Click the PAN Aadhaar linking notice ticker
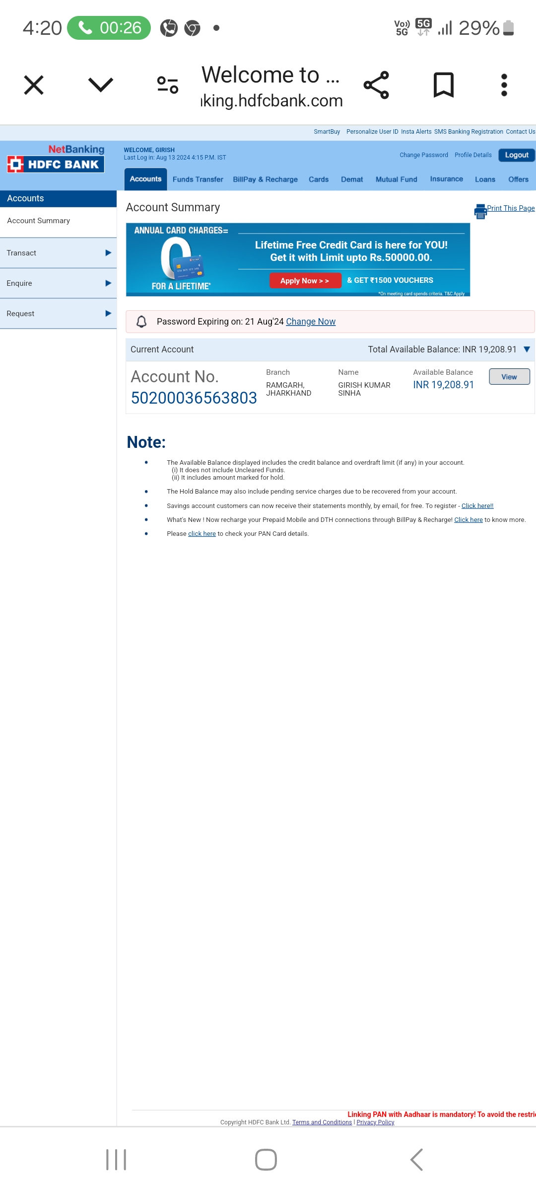 click(441, 1114)
